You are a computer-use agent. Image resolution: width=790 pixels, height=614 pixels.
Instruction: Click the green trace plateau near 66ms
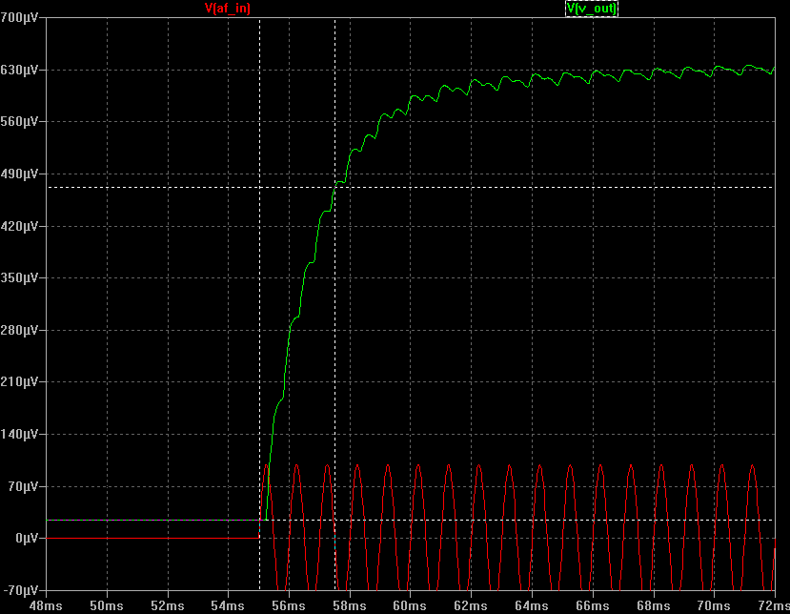[592, 73]
